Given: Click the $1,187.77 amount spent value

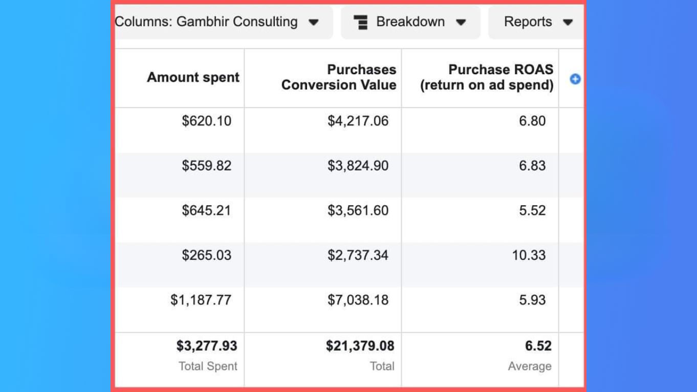Looking at the screenshot, I should 201,300.
